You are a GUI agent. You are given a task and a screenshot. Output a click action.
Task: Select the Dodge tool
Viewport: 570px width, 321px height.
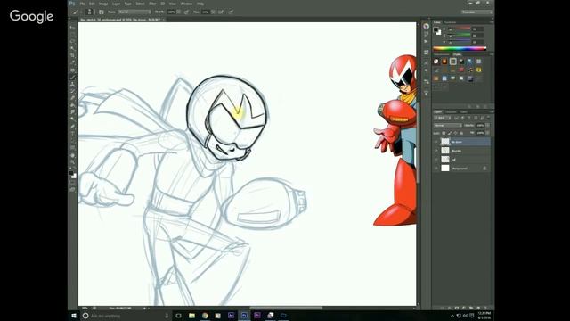(x=73, y=119)
